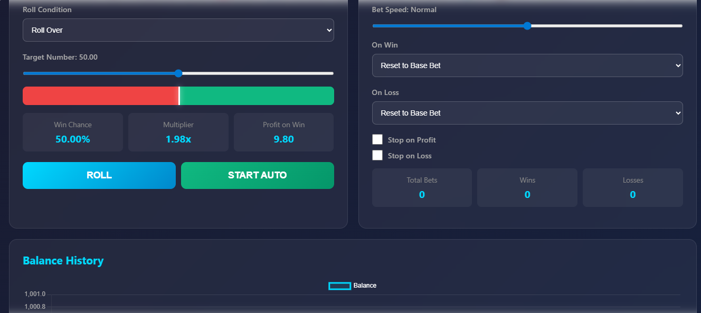Click the red losing zone of the bar

click(100, 96)
